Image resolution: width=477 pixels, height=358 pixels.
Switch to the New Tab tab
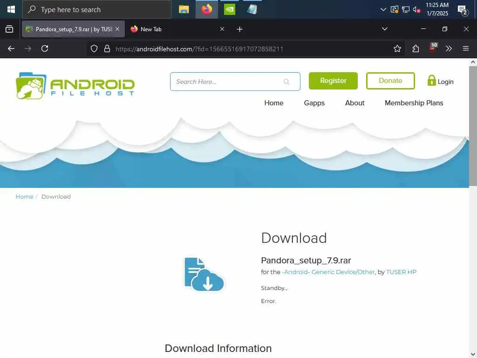coord(177,29)
